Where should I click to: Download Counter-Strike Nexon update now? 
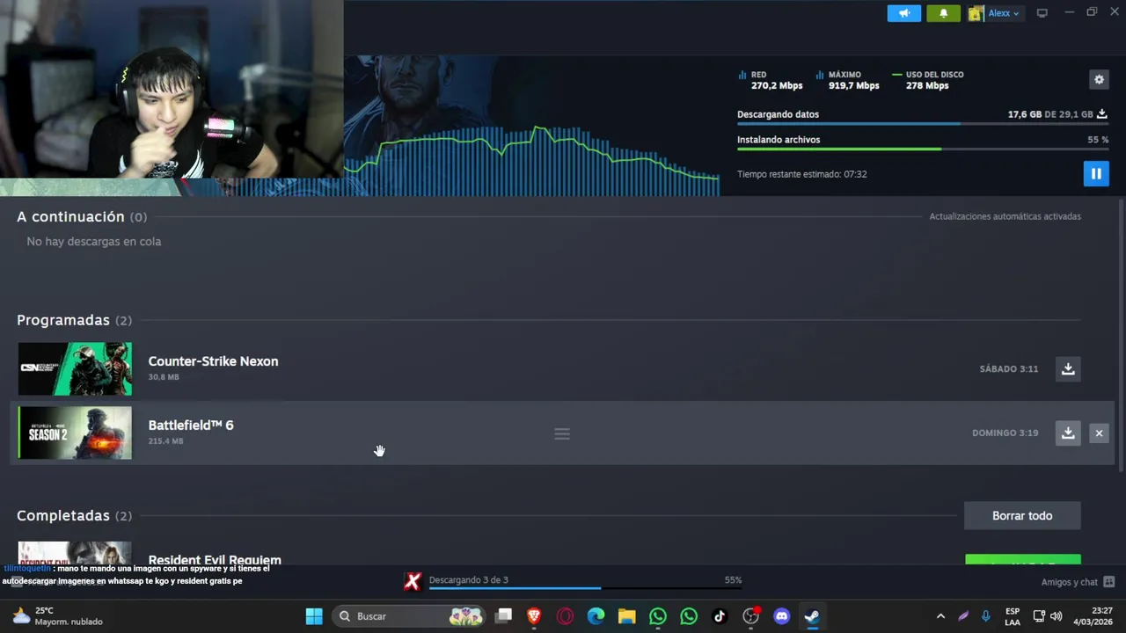point(1068,368)
